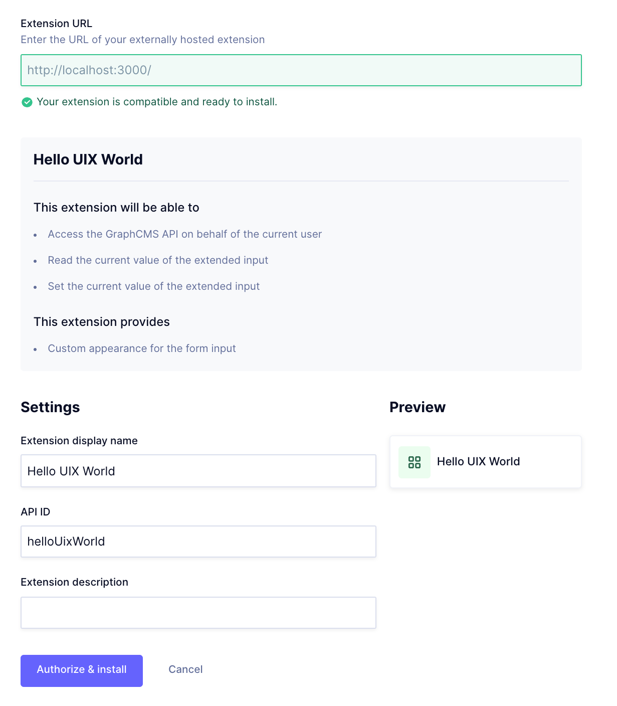Select the Extension display name field
This screenshot has width=617, height=706.
point(198,471)
